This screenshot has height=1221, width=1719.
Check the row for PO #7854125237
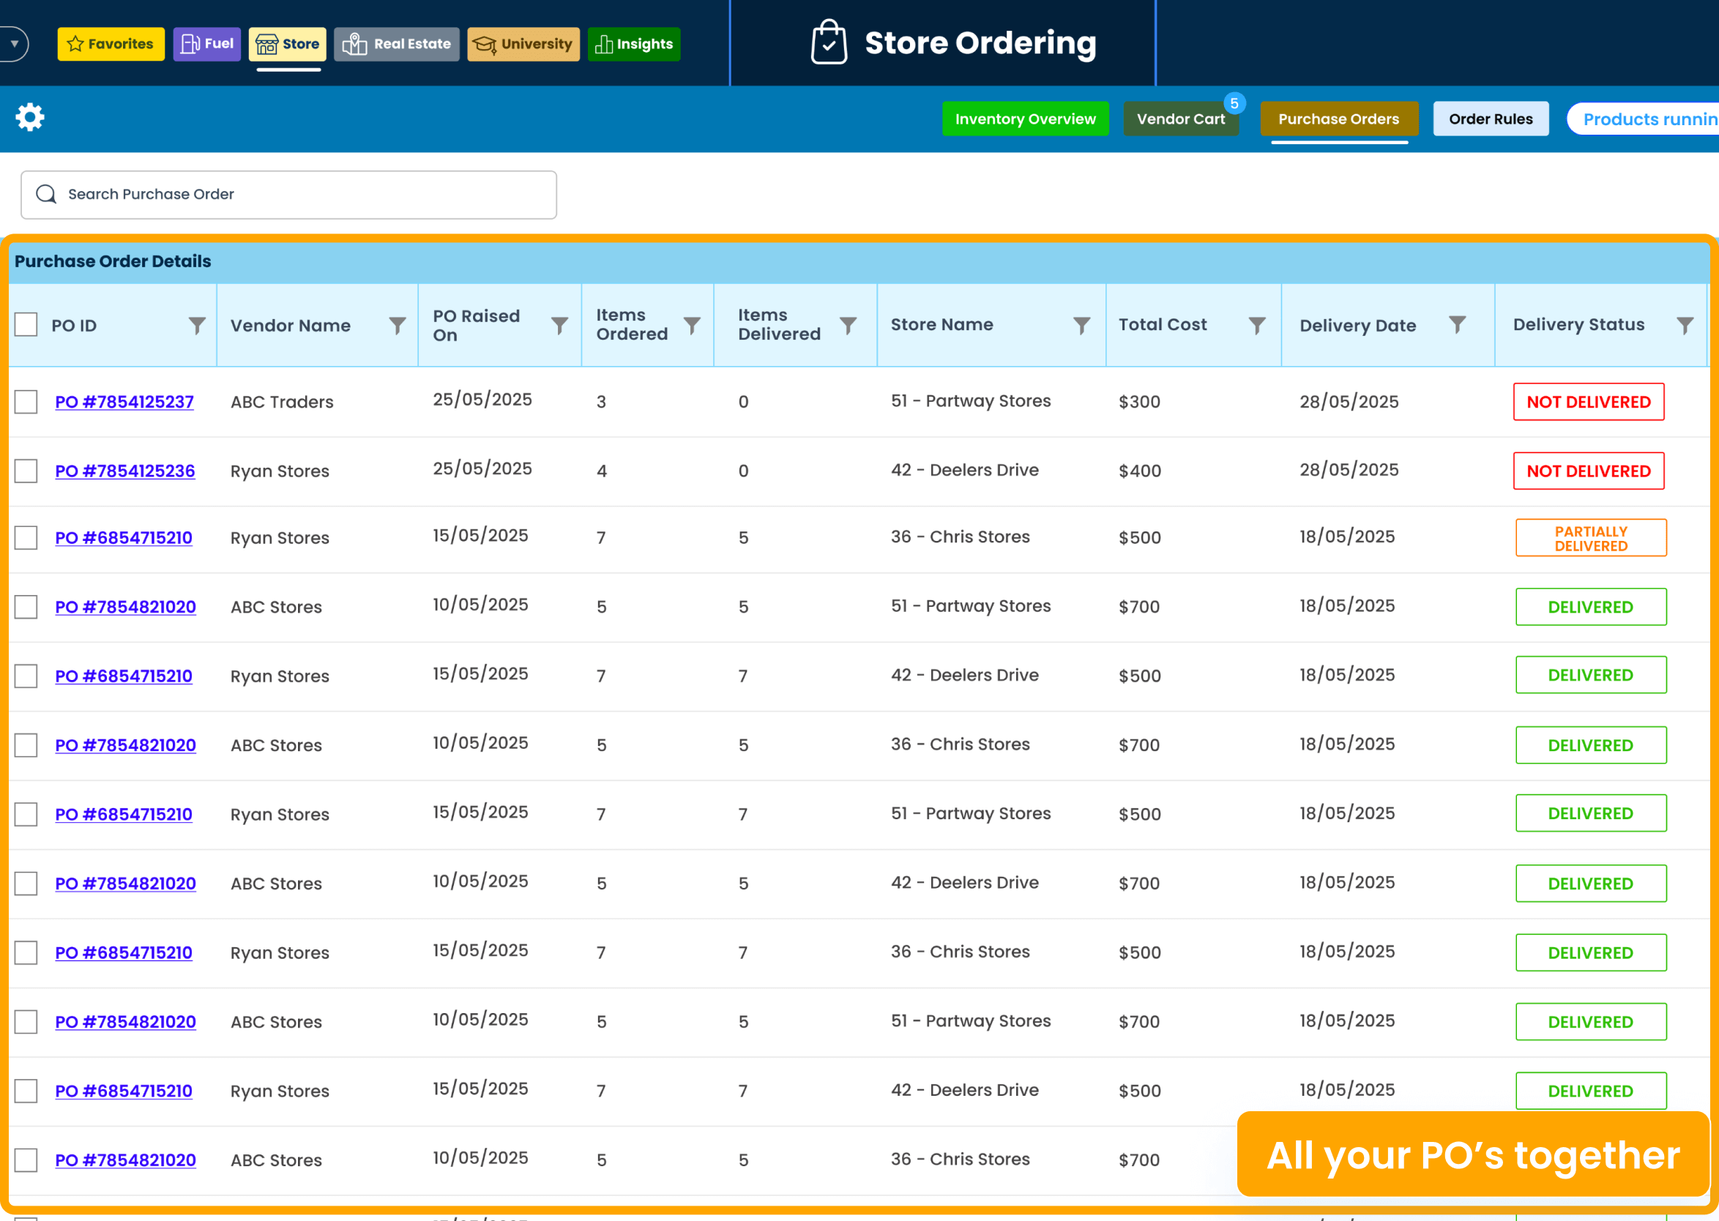tap(26, 401)
